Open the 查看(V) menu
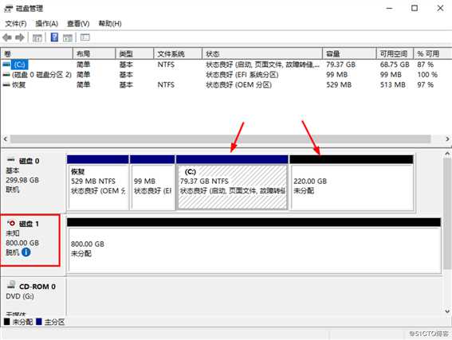The image size is (452, 340). click(x=78, y=24)
